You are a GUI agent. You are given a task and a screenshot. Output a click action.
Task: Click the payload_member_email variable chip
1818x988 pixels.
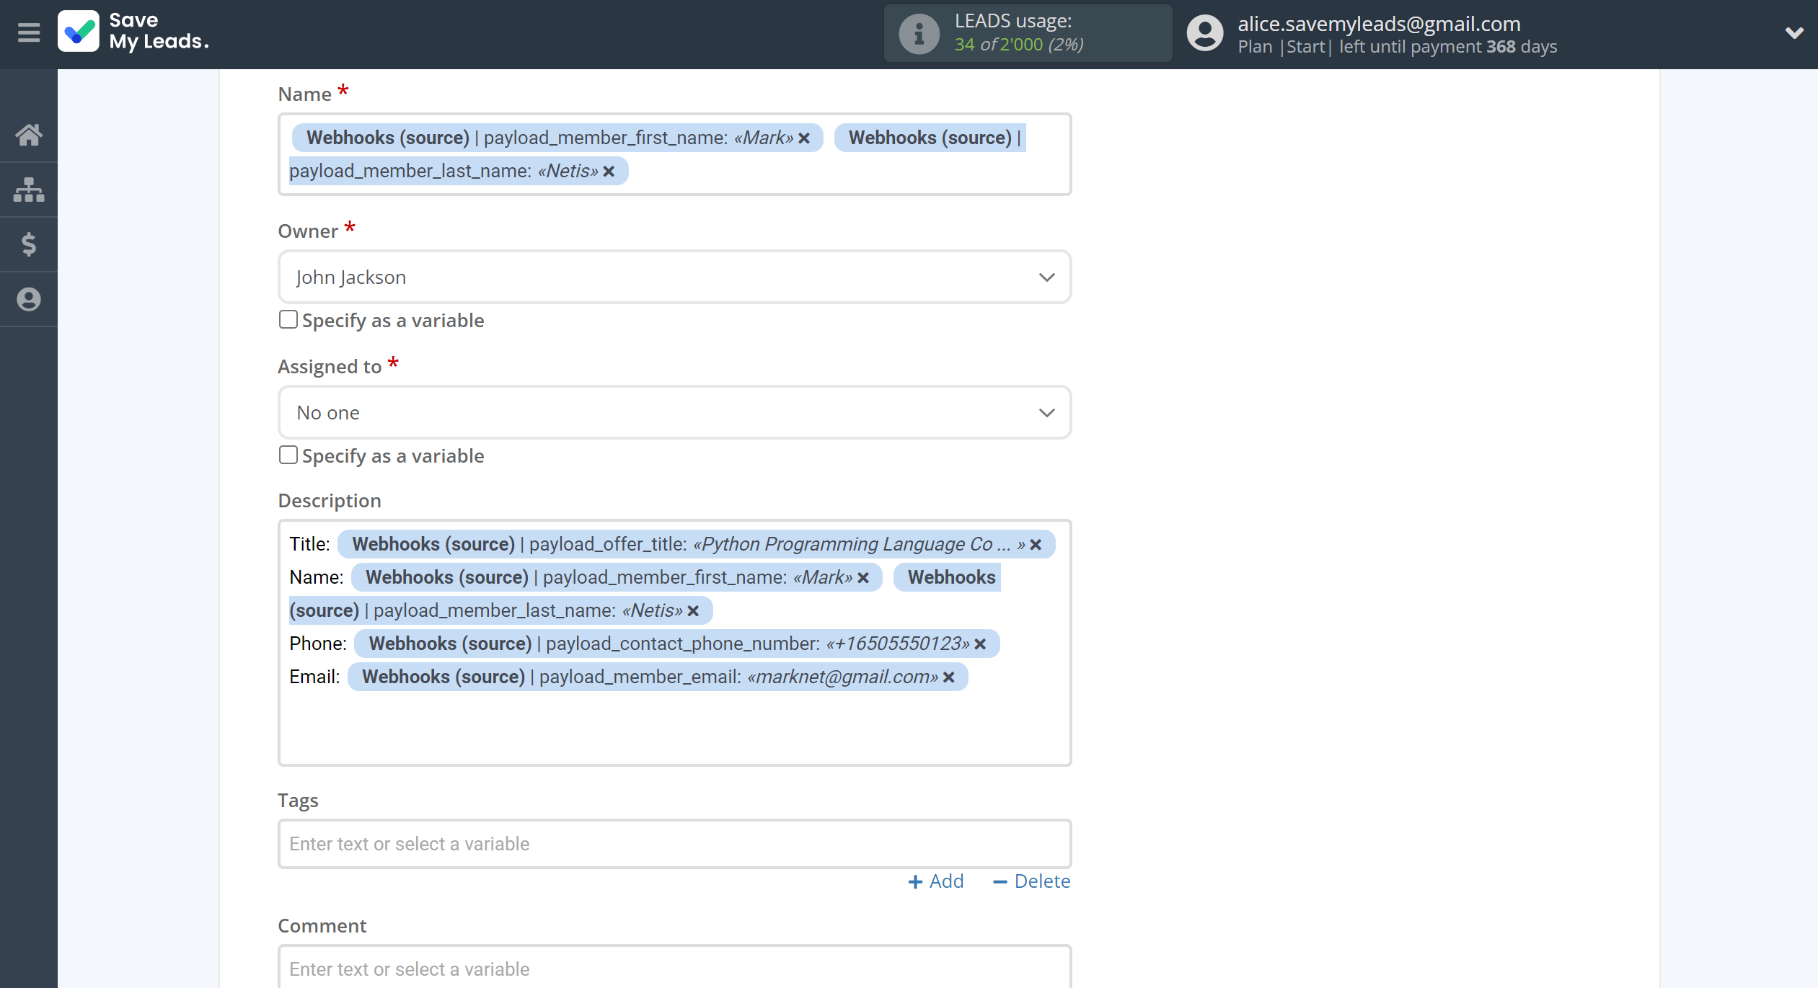[658, 677]
